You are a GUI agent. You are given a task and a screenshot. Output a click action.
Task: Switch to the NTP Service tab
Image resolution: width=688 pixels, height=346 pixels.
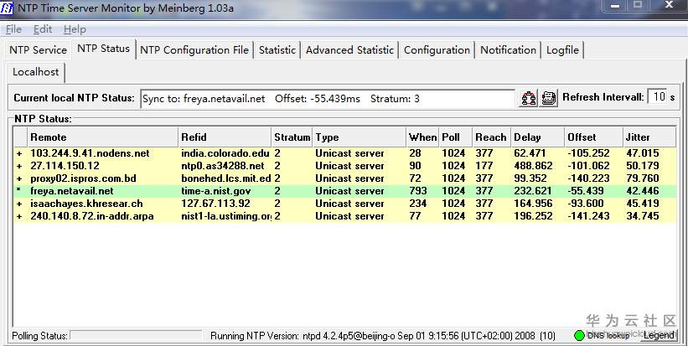tap(39, 50)
